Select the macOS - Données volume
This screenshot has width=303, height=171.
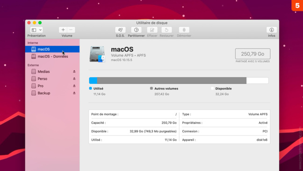click(52, 56)
